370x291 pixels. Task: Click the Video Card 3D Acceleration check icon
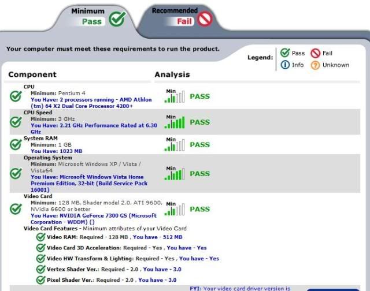40,248
